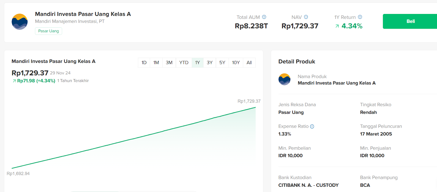Click the Rp1,729.37 chart end label
Screen dimensions: 437x192
click(x=249, y=101)
